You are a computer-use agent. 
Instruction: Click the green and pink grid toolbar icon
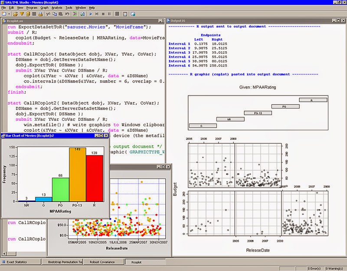(x=75, y=14)
